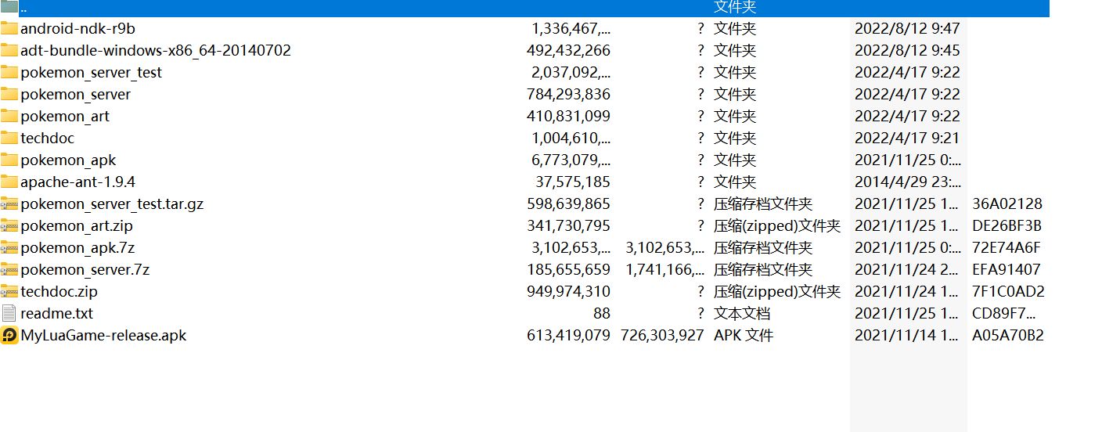This screenshot has width=1120, height=432.
Task: Click packed size 1,741,166,...
Action: coord(664,270)
